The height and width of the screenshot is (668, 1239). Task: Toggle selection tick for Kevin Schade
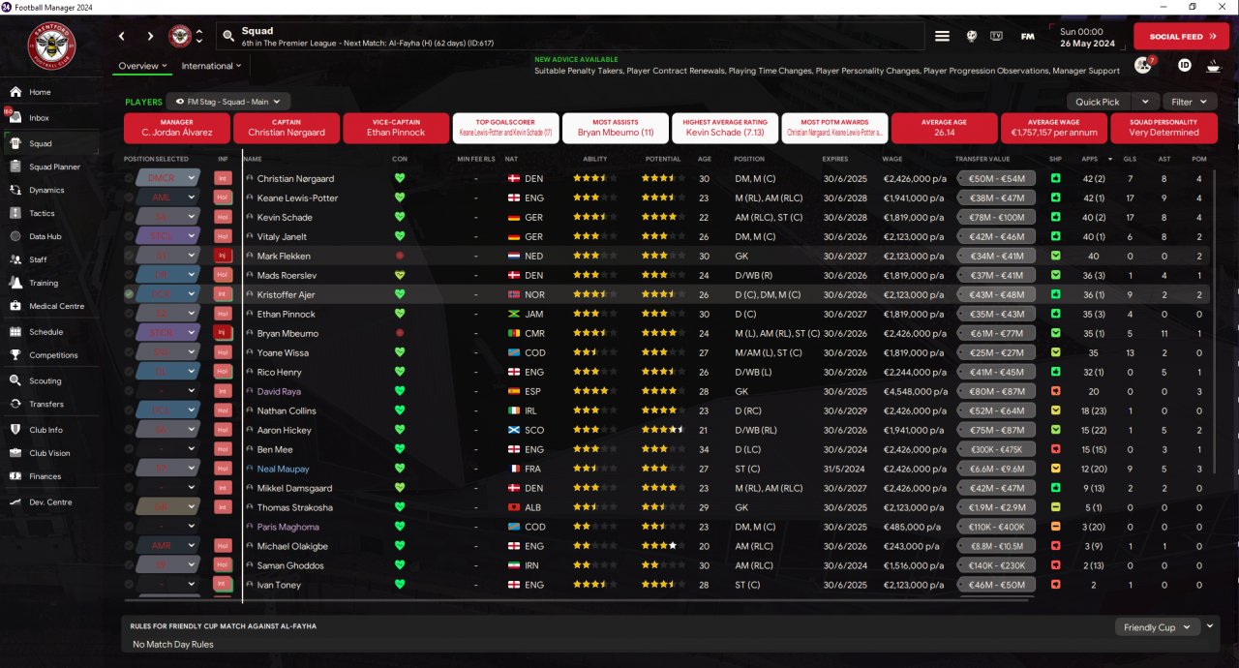[130, 217]
